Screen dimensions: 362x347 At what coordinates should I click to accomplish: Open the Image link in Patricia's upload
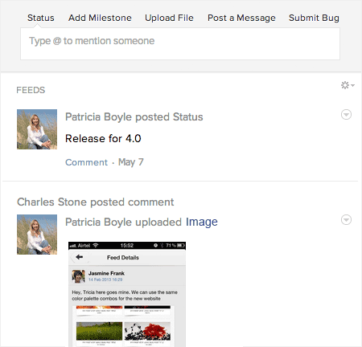pyautogui.click(x=202, y=222)
